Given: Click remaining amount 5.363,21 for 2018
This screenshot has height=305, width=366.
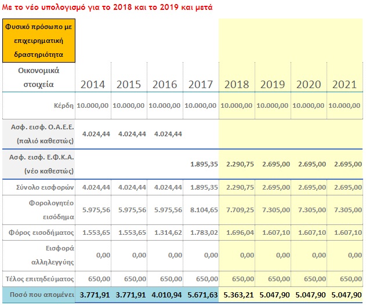Looking at the screenshot, I should (x=238, y=295).
